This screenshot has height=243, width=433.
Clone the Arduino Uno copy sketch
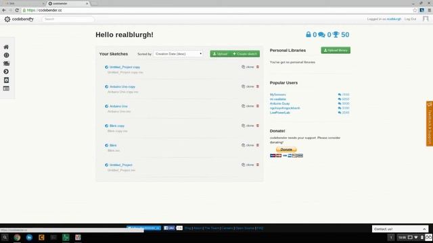248,86
